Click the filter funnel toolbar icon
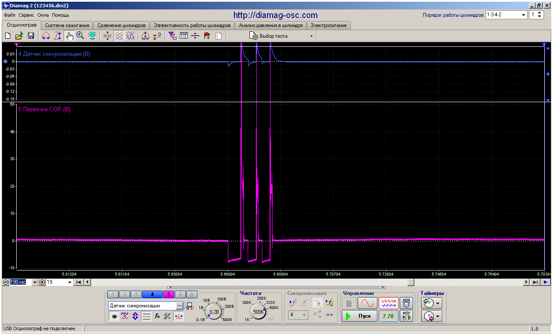The image size is (553, 334). click(x=172, y=36)
